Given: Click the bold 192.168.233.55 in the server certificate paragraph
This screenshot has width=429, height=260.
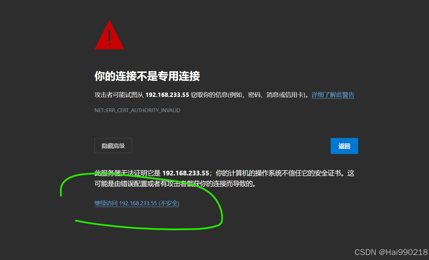Looking at the screenshot, I should [x=186, y=173].
